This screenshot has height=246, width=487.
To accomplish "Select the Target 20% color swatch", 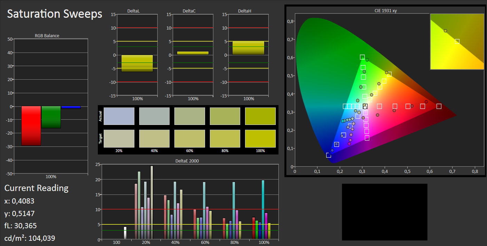I will click(119, 138).
